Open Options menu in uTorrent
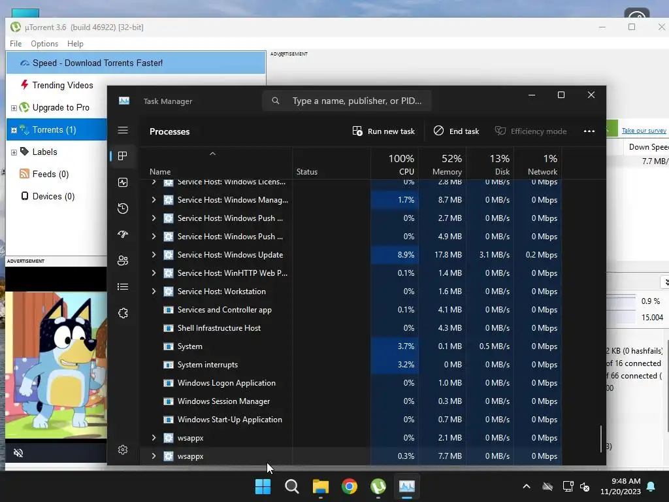Image resolution: width=669 pixels, height=502 pixels. 44,44
